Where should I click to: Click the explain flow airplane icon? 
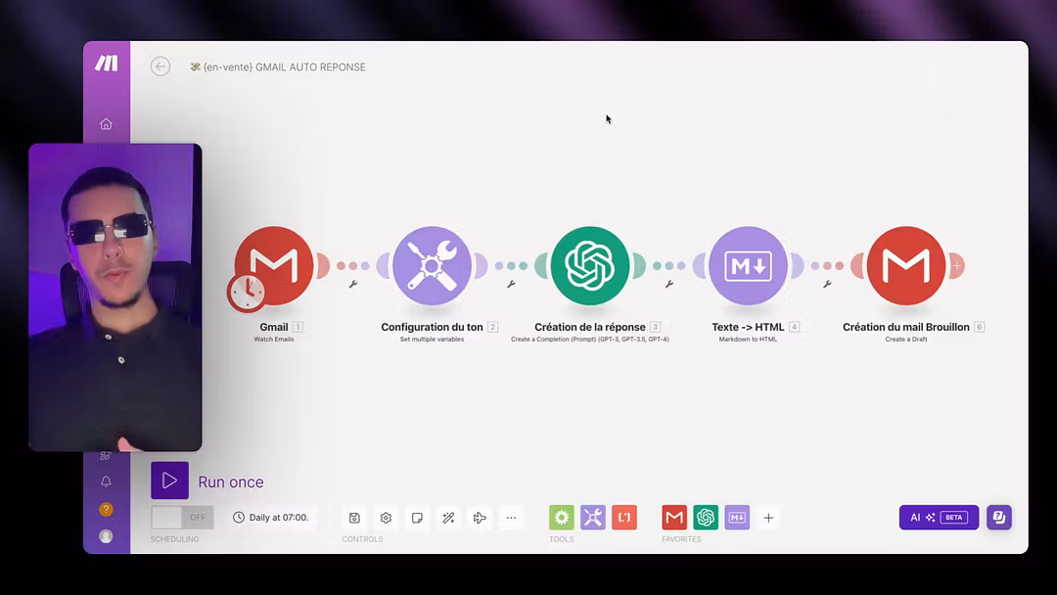coord(480,518)
